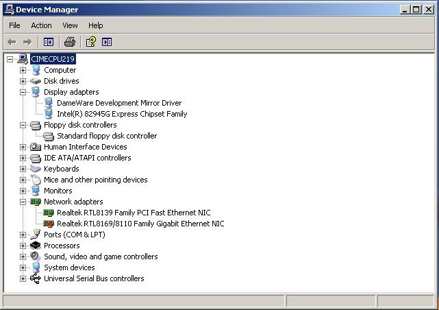Expand the Keyboards node
Screen dimensions: 439x310
[x=23, y=169]
